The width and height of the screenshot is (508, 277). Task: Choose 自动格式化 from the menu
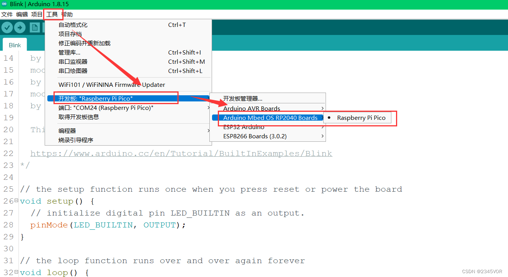(x=128, y=25)
